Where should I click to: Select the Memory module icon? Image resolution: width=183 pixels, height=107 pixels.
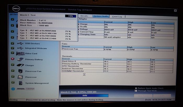[x=21, y=89]
